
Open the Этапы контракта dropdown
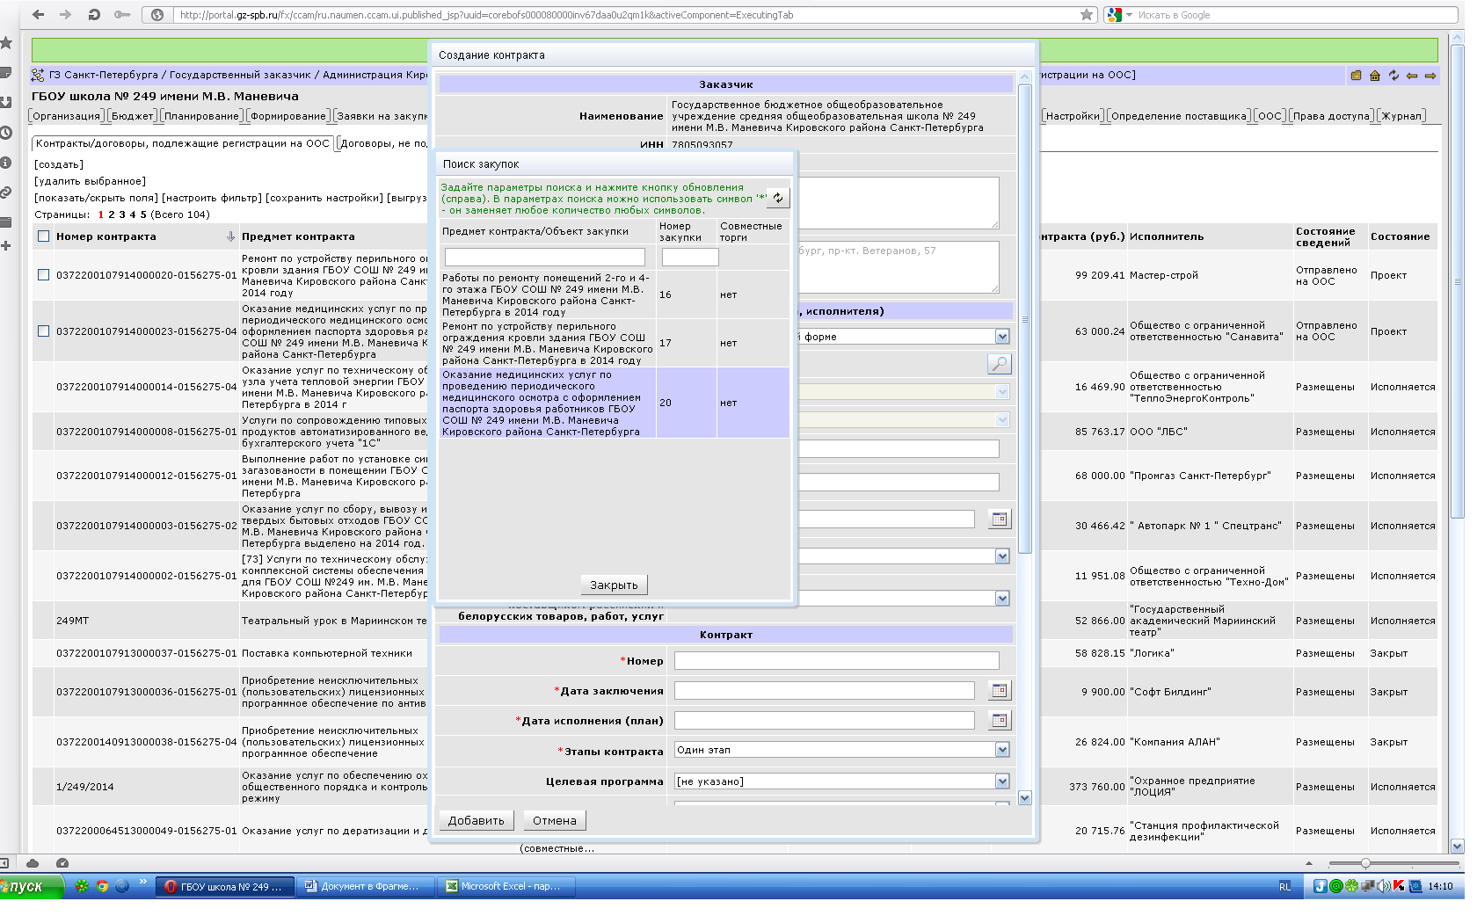click(1002, 750)
